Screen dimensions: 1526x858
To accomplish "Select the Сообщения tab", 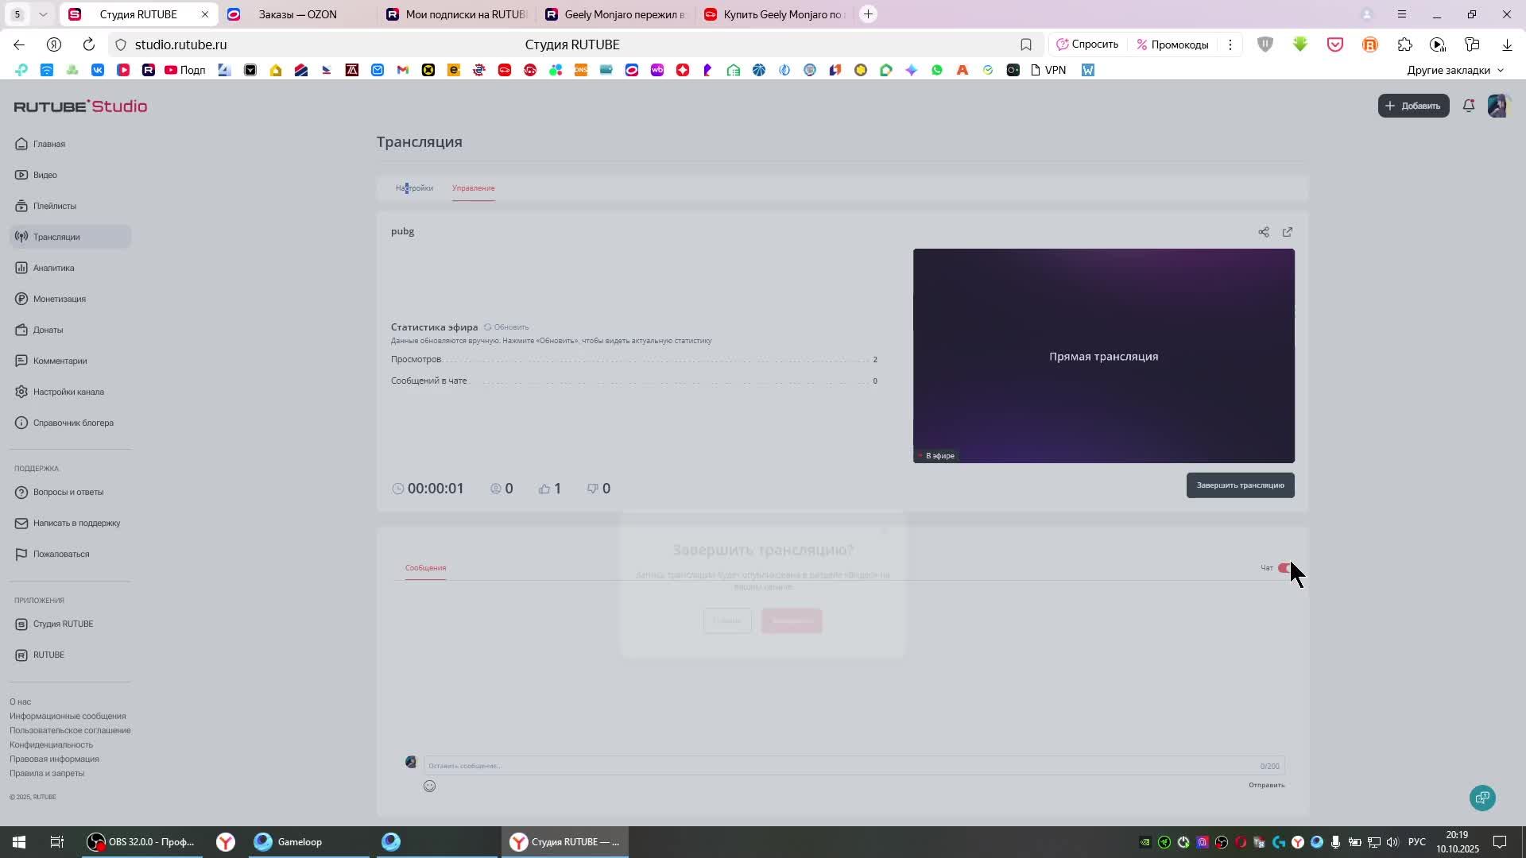I will coord(425,568).
